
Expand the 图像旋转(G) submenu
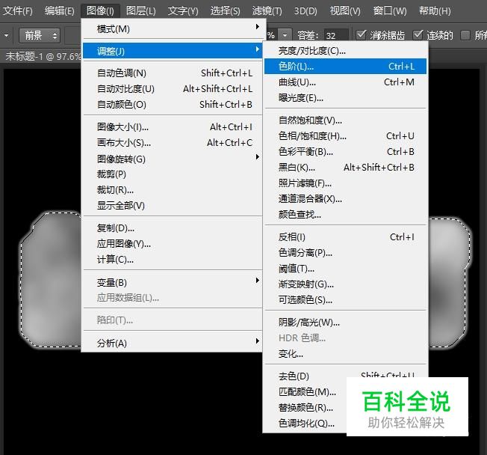click(173, 159)
